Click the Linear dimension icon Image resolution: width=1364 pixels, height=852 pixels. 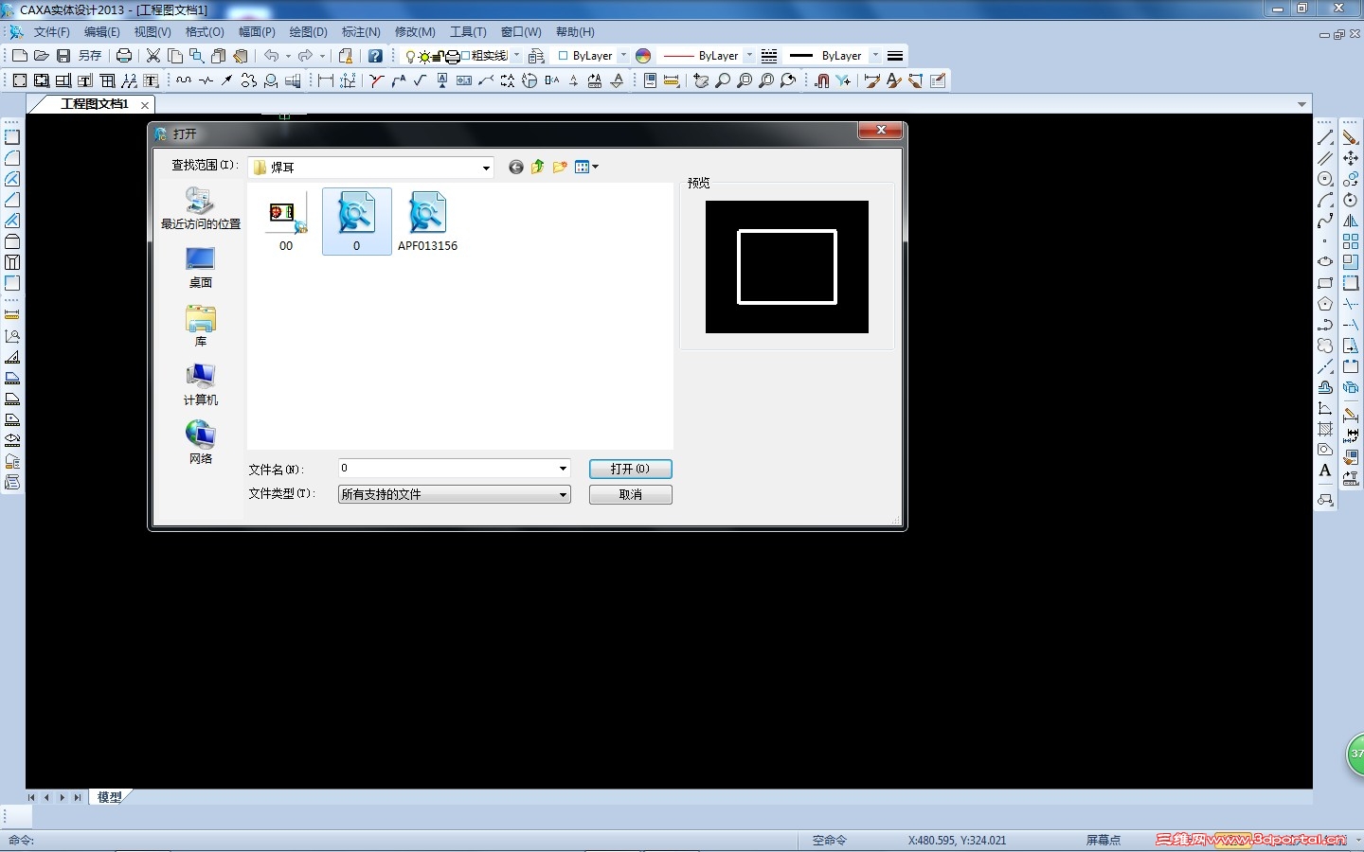[x=326, y=80]
